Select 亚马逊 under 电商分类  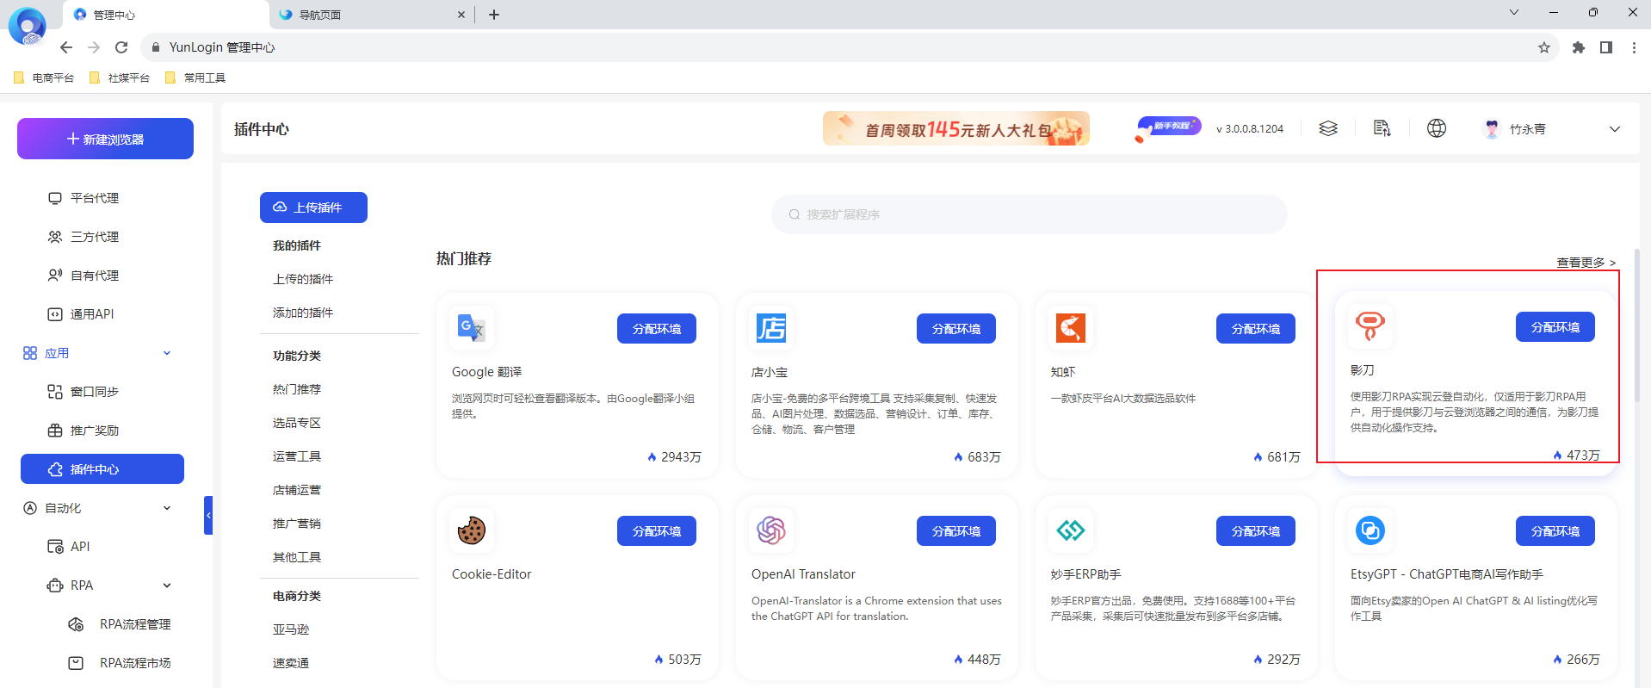[x=291, y=629]
